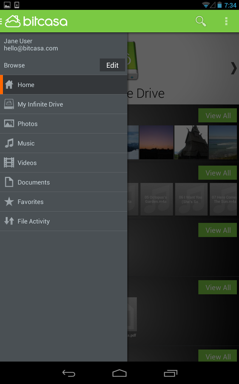Tap the Wi-Fi status icon
The image size is (239, 384).
coord(206,5)
